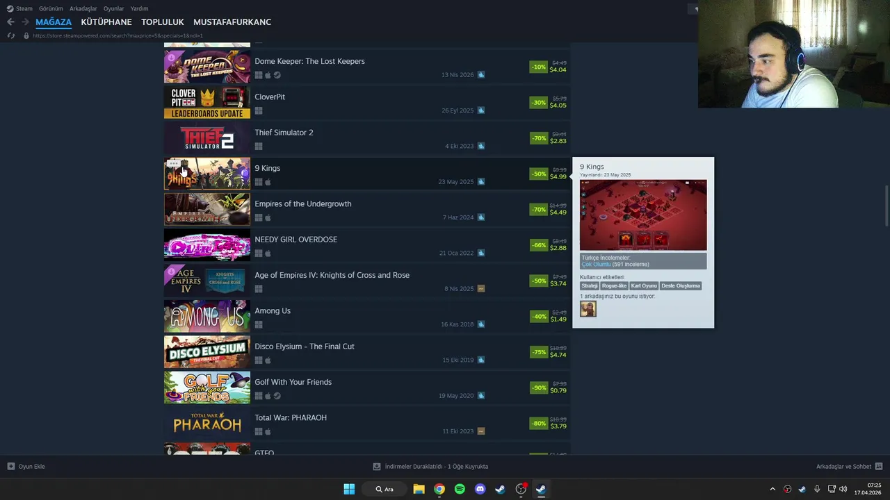Click the 9 Kings tooltip screenshot
This screenshot has width=890, height=500.
coord(643,215)
